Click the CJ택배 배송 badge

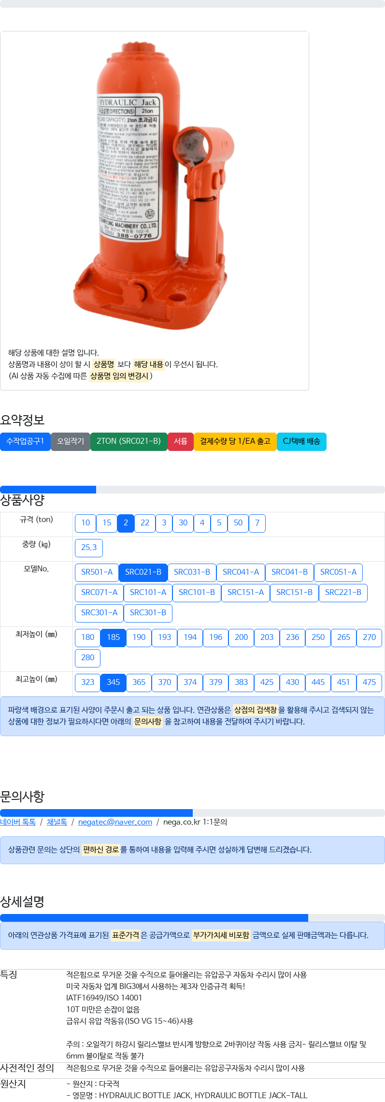(301, 441)
